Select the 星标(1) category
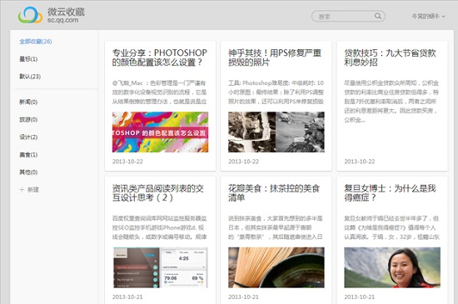Viewport: 458px width, 304px height. click(28, 59)
